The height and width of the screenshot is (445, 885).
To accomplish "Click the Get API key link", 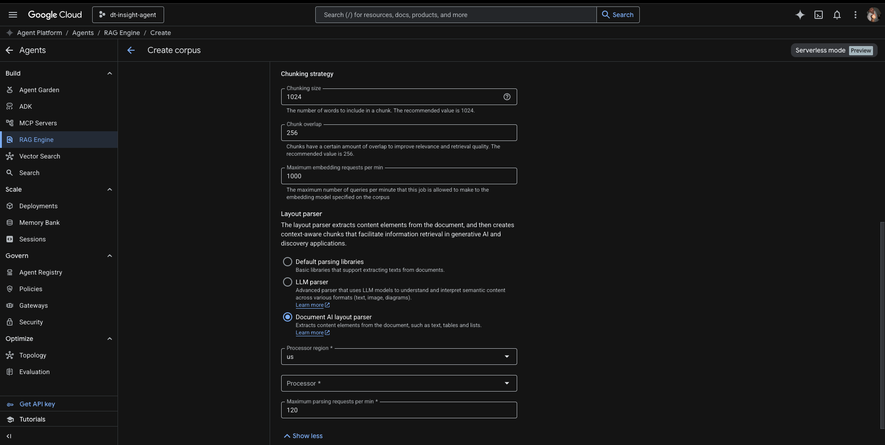I will (x=37, y=404).
